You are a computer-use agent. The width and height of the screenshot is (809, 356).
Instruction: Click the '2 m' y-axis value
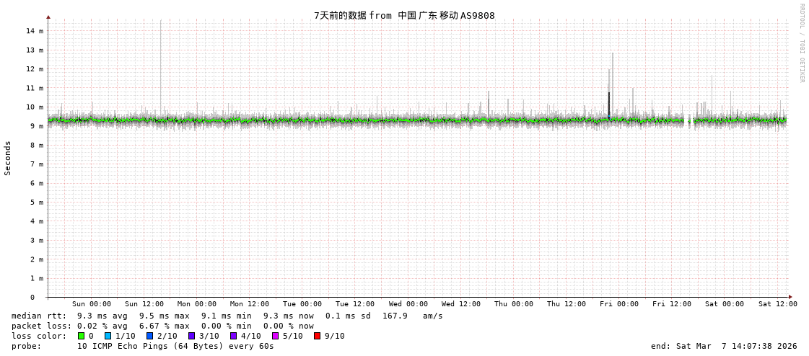coord(37,259)
